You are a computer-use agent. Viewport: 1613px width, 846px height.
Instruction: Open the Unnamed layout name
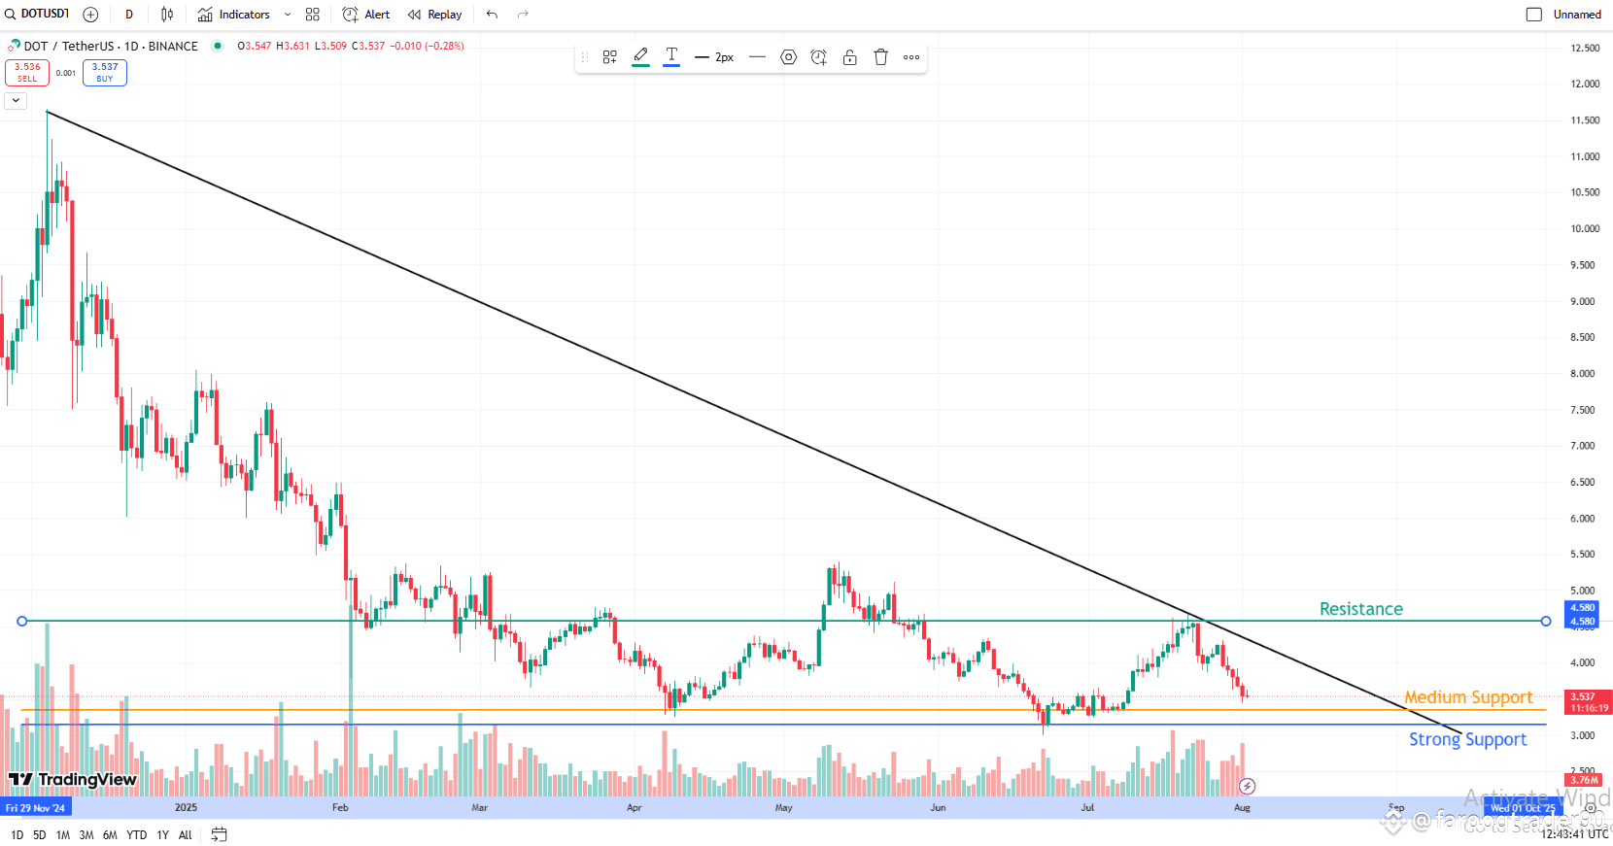[x=1577, y=15]
